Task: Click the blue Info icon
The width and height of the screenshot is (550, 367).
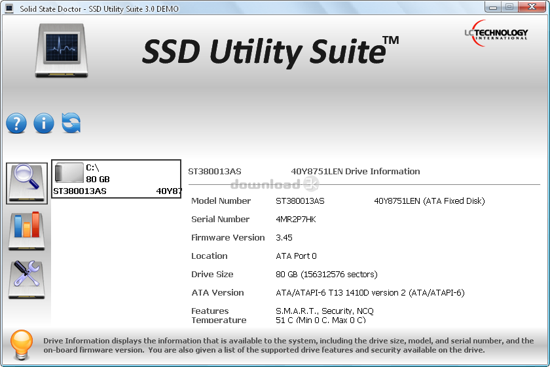Action: tap(44, 123)
